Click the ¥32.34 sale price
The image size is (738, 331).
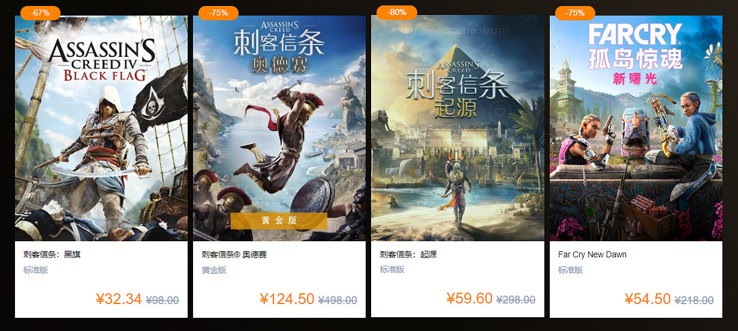[x=119, y=299]
